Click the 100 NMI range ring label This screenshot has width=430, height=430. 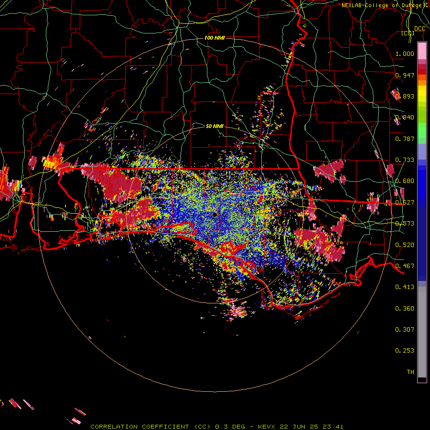coord(215,38)
